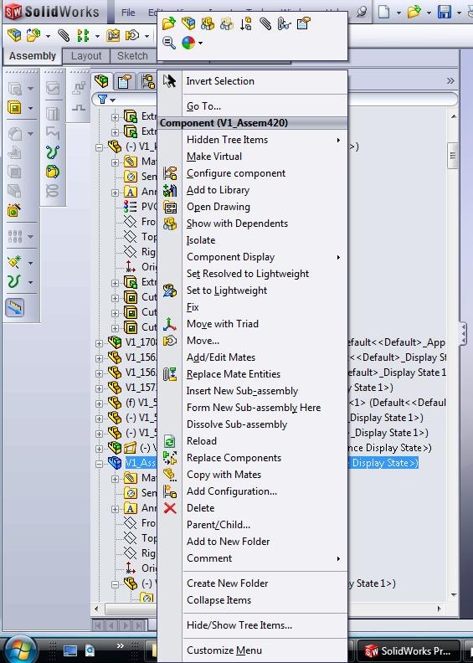Click the Open folder icon in top bar
The height and width of the screenshot is (663, 473).
point(414,12)
